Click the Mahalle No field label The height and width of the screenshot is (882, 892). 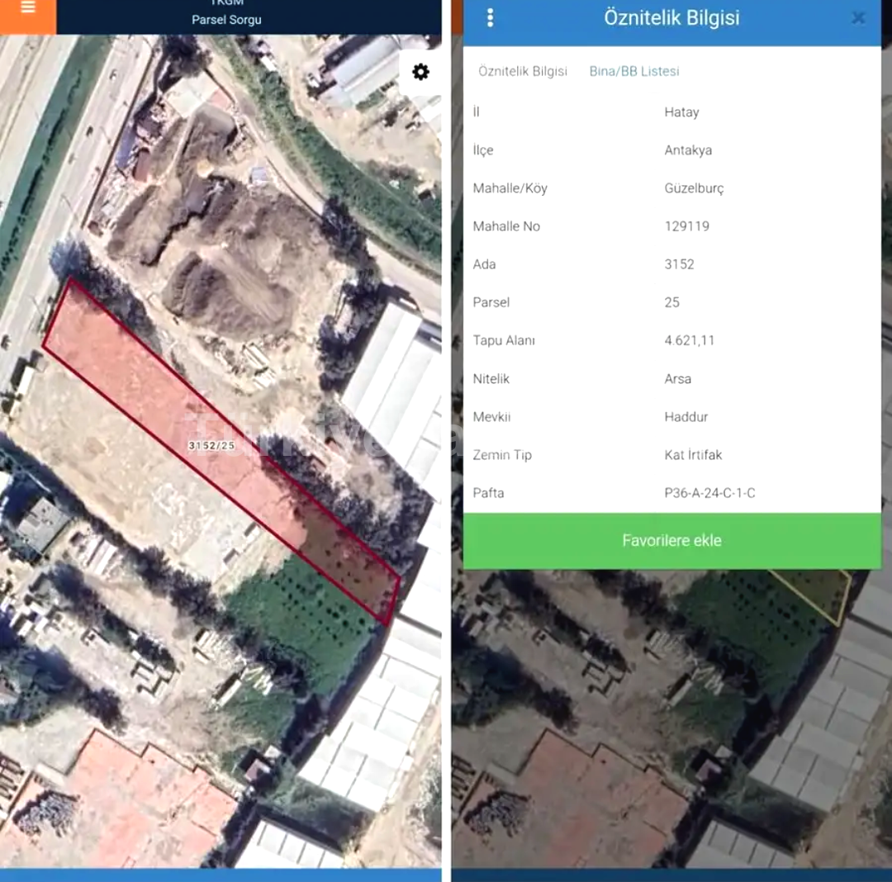click(506, 226)
